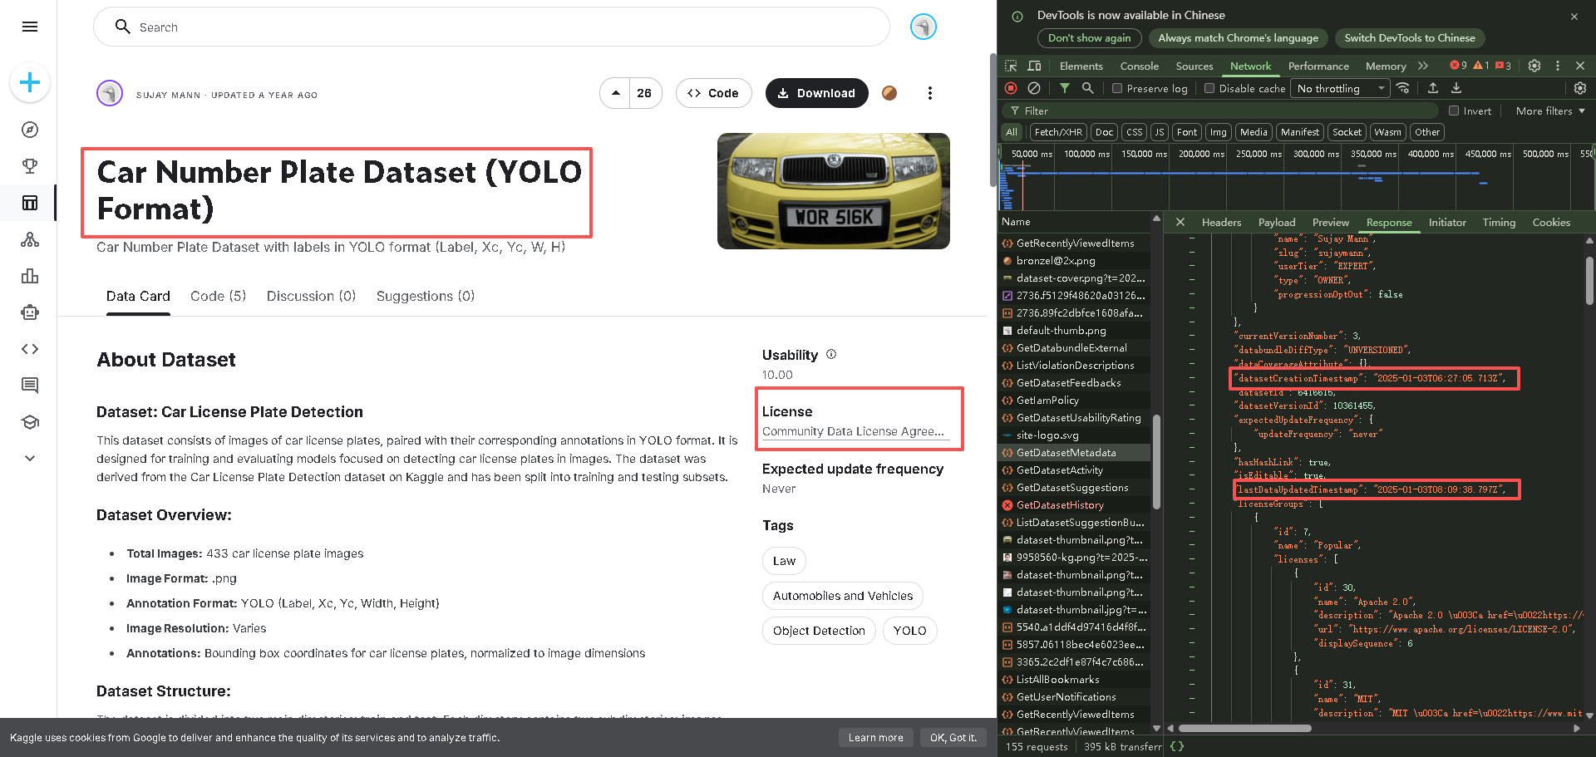This screenshot has width=1596, height=757.
Task: Open the robot icon in sidebar
Action: click(30, 312)
